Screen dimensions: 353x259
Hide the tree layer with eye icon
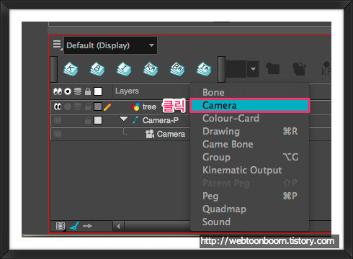[x=58, y=106]
